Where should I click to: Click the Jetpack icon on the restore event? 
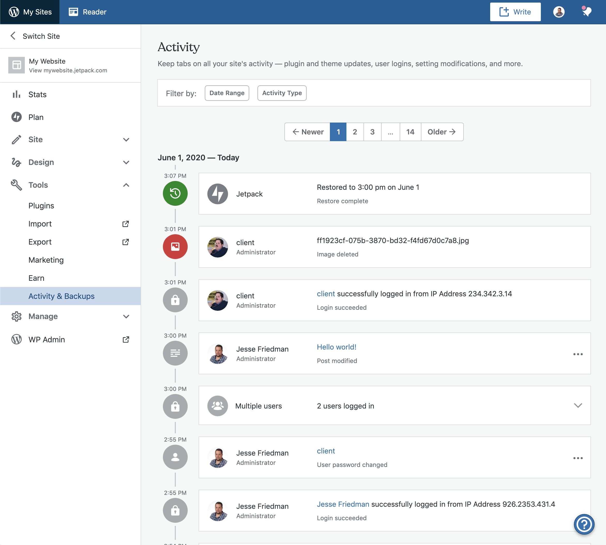pyautogui.click(x=218, y=194)
